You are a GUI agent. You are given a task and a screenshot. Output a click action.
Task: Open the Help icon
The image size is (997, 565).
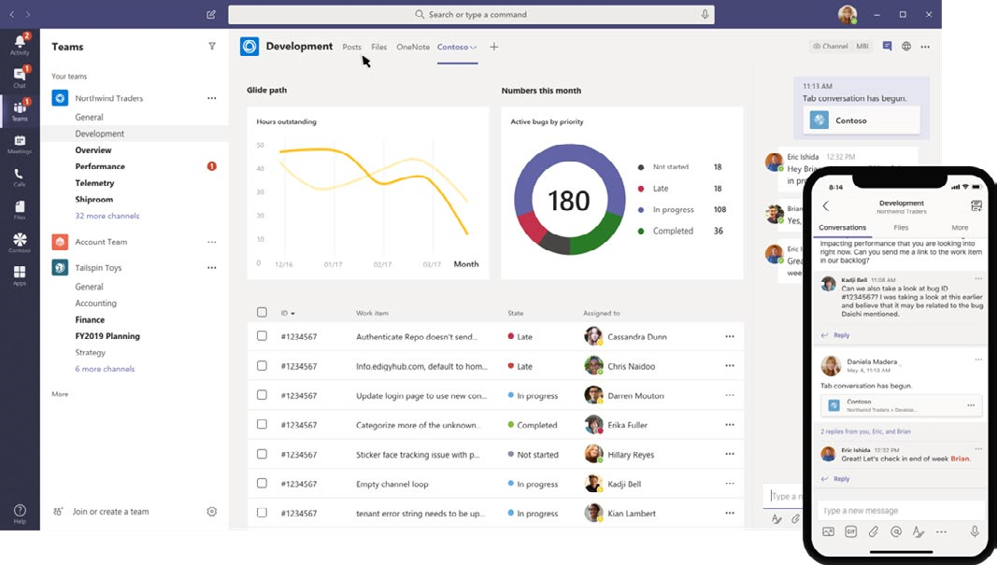coord(20,514)
